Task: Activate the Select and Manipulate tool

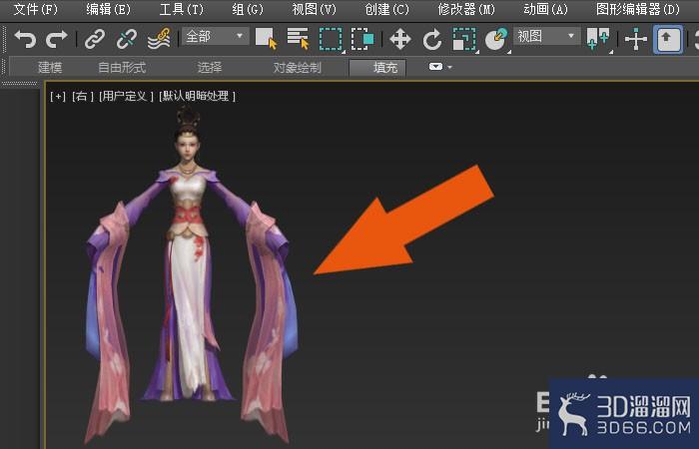Action: (636, 39)
